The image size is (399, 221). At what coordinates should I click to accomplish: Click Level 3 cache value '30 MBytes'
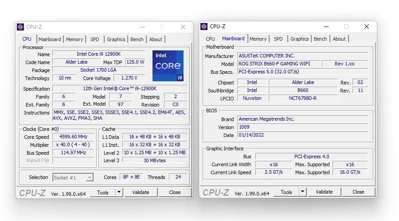point(155,160)
